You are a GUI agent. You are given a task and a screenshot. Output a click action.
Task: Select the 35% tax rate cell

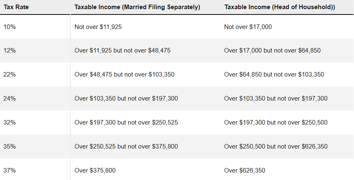[x=10, y=146]
